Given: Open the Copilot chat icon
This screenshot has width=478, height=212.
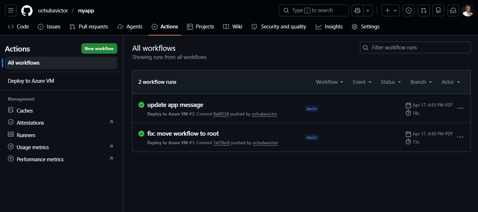Looking at the screenshot, I should click(x=357, y=11).
